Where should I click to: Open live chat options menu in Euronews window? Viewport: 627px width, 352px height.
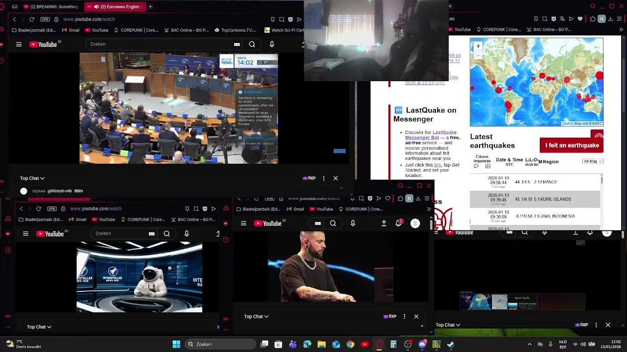coord(324,178)
